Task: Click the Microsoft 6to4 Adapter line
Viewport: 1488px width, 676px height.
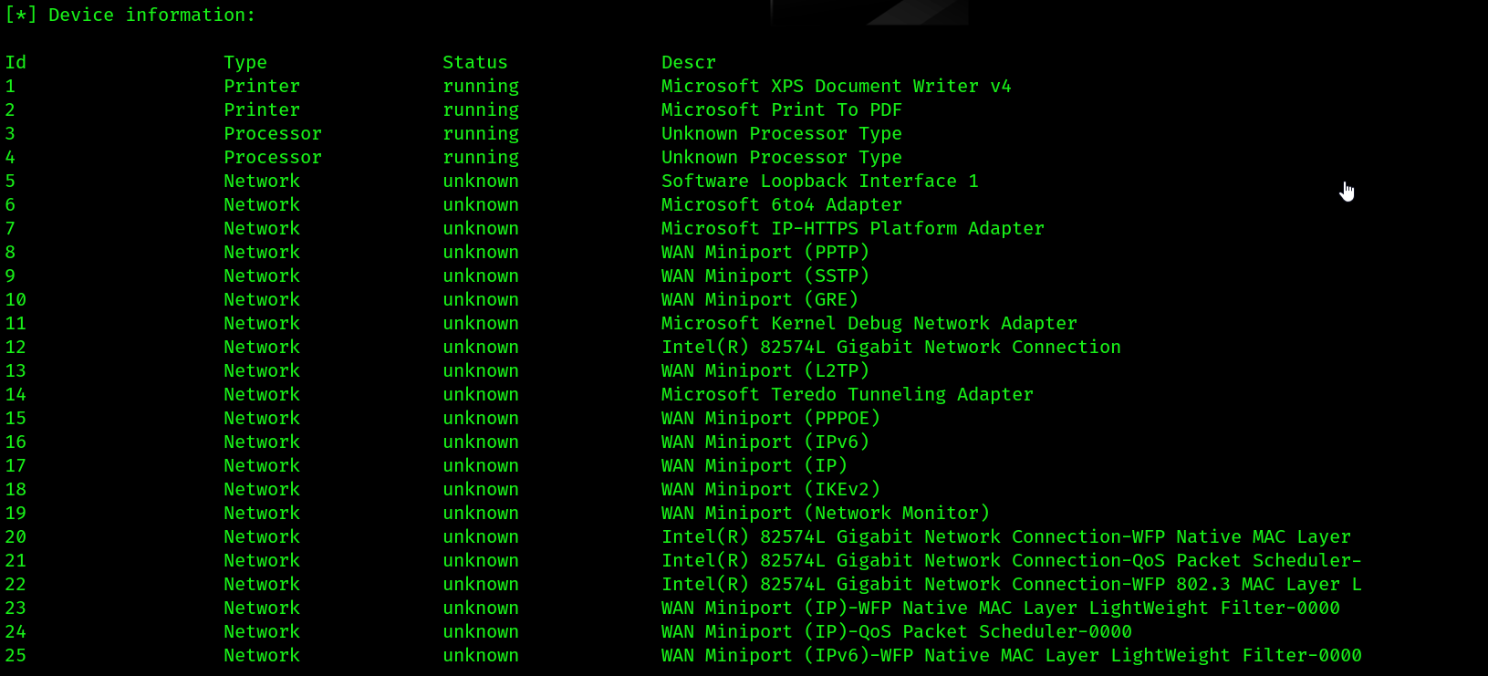Action: (782, 204)
